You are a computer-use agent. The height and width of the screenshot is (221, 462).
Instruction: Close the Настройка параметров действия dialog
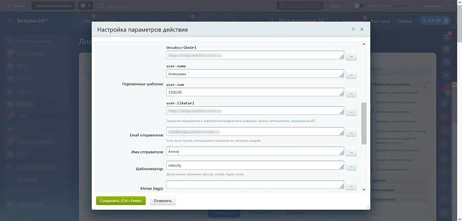(x=362, y=29)
